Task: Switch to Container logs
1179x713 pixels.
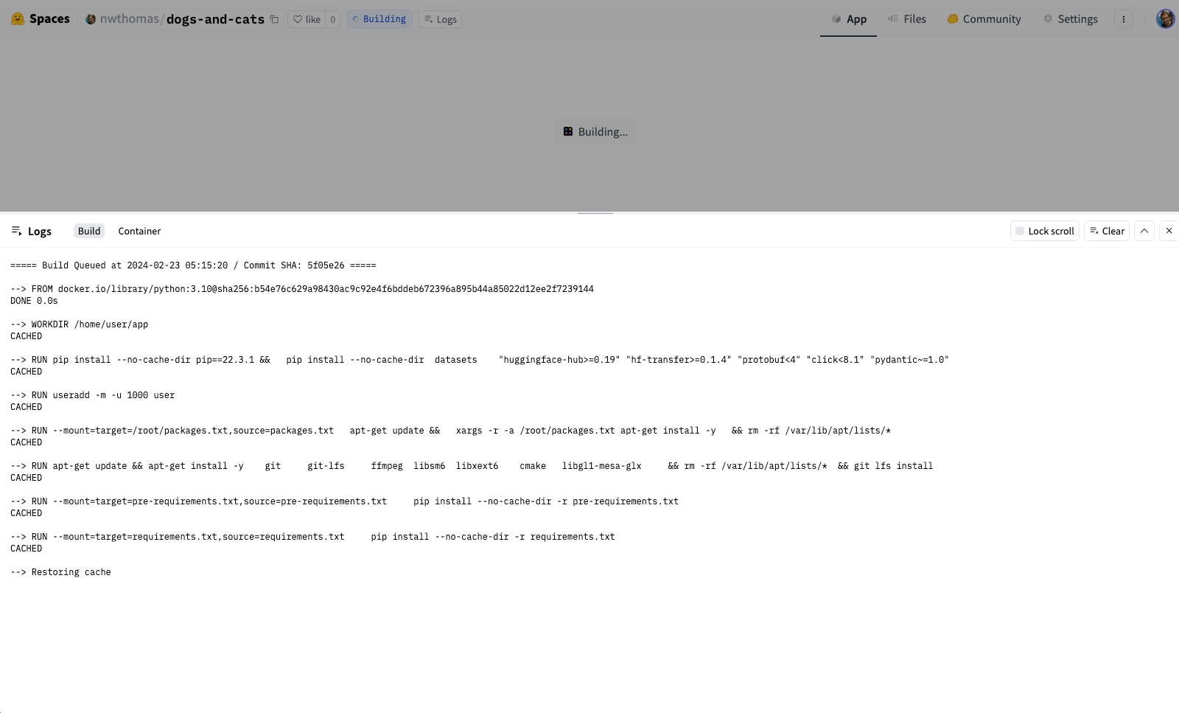Action: pos(139,231)
